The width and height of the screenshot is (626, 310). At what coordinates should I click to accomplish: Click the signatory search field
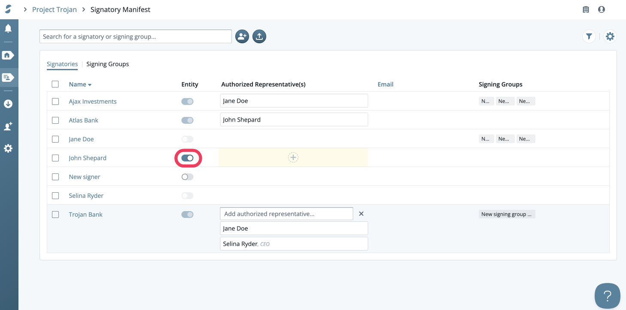(x=136, y=36)
